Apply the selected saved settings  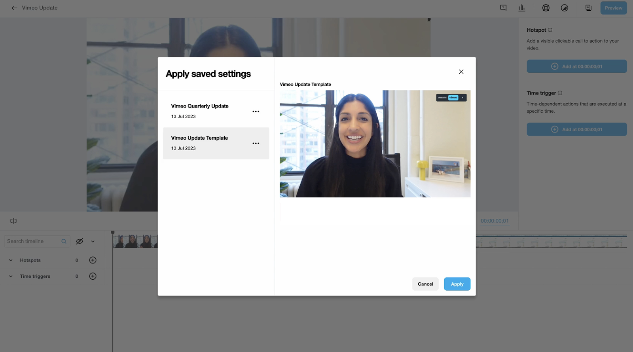(x=457, y=284)
